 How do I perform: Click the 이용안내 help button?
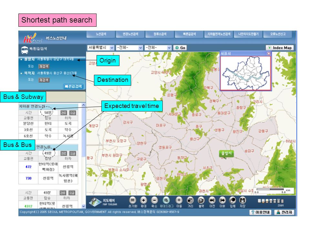(x=260, y=212)
